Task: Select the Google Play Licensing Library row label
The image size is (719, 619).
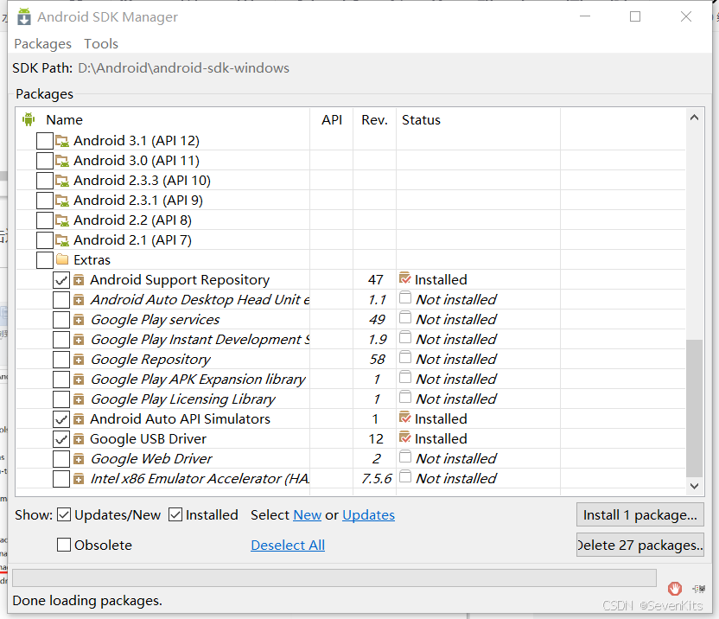Action: click(x=183, y=399)
